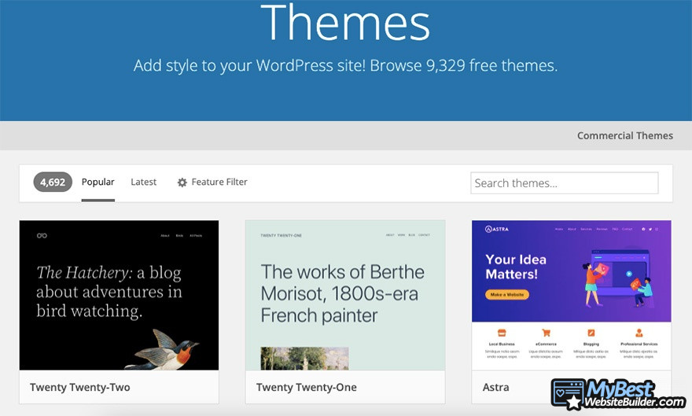Click the Feature Filter gear icon
Screen dimensions: 692x416
point(182,182)
